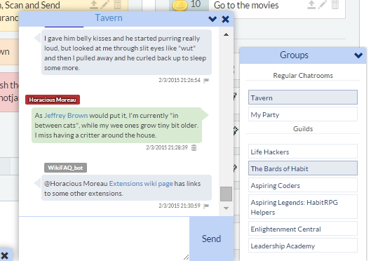Edit the Go to the movies reward
Screen dimensions: 371x261
pos(323,5)
